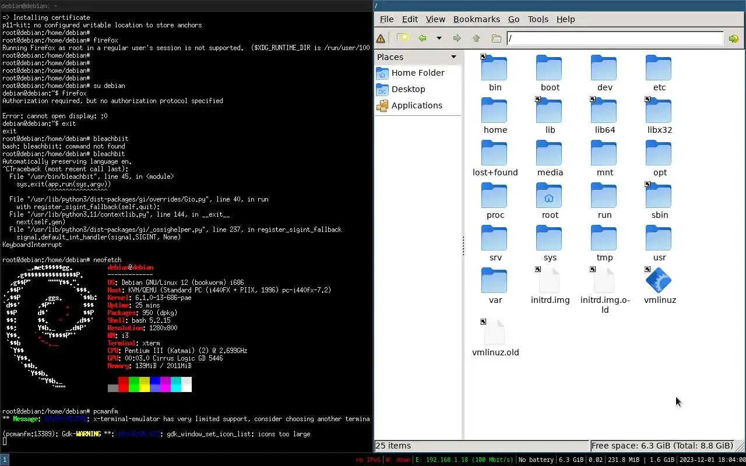
Task: Click the side pane divider handle
Action: [463, 246]
